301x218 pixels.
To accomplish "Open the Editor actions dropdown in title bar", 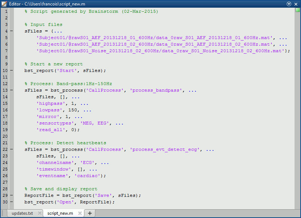I will (289, 4).
